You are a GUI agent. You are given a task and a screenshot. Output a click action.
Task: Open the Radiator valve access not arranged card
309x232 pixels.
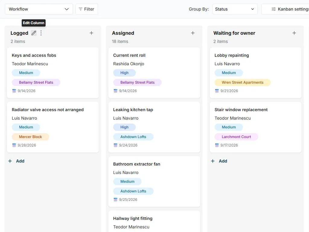(53, 127)
